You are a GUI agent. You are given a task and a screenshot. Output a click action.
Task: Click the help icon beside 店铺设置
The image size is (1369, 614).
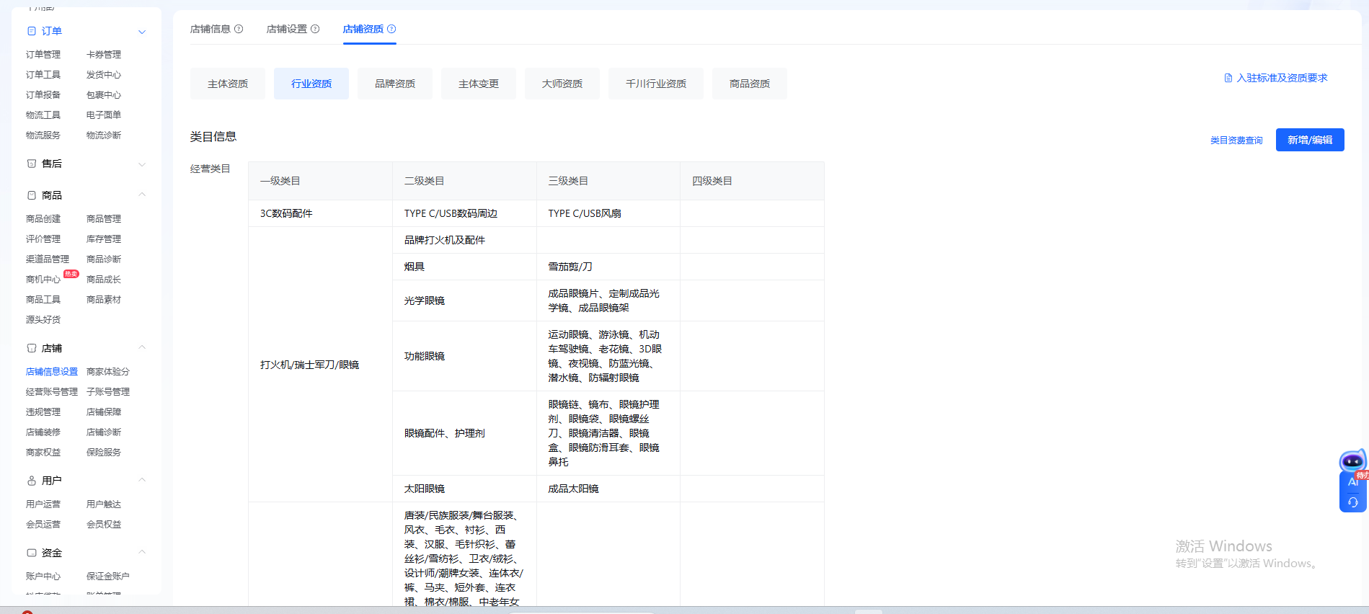tap(315, 29)
